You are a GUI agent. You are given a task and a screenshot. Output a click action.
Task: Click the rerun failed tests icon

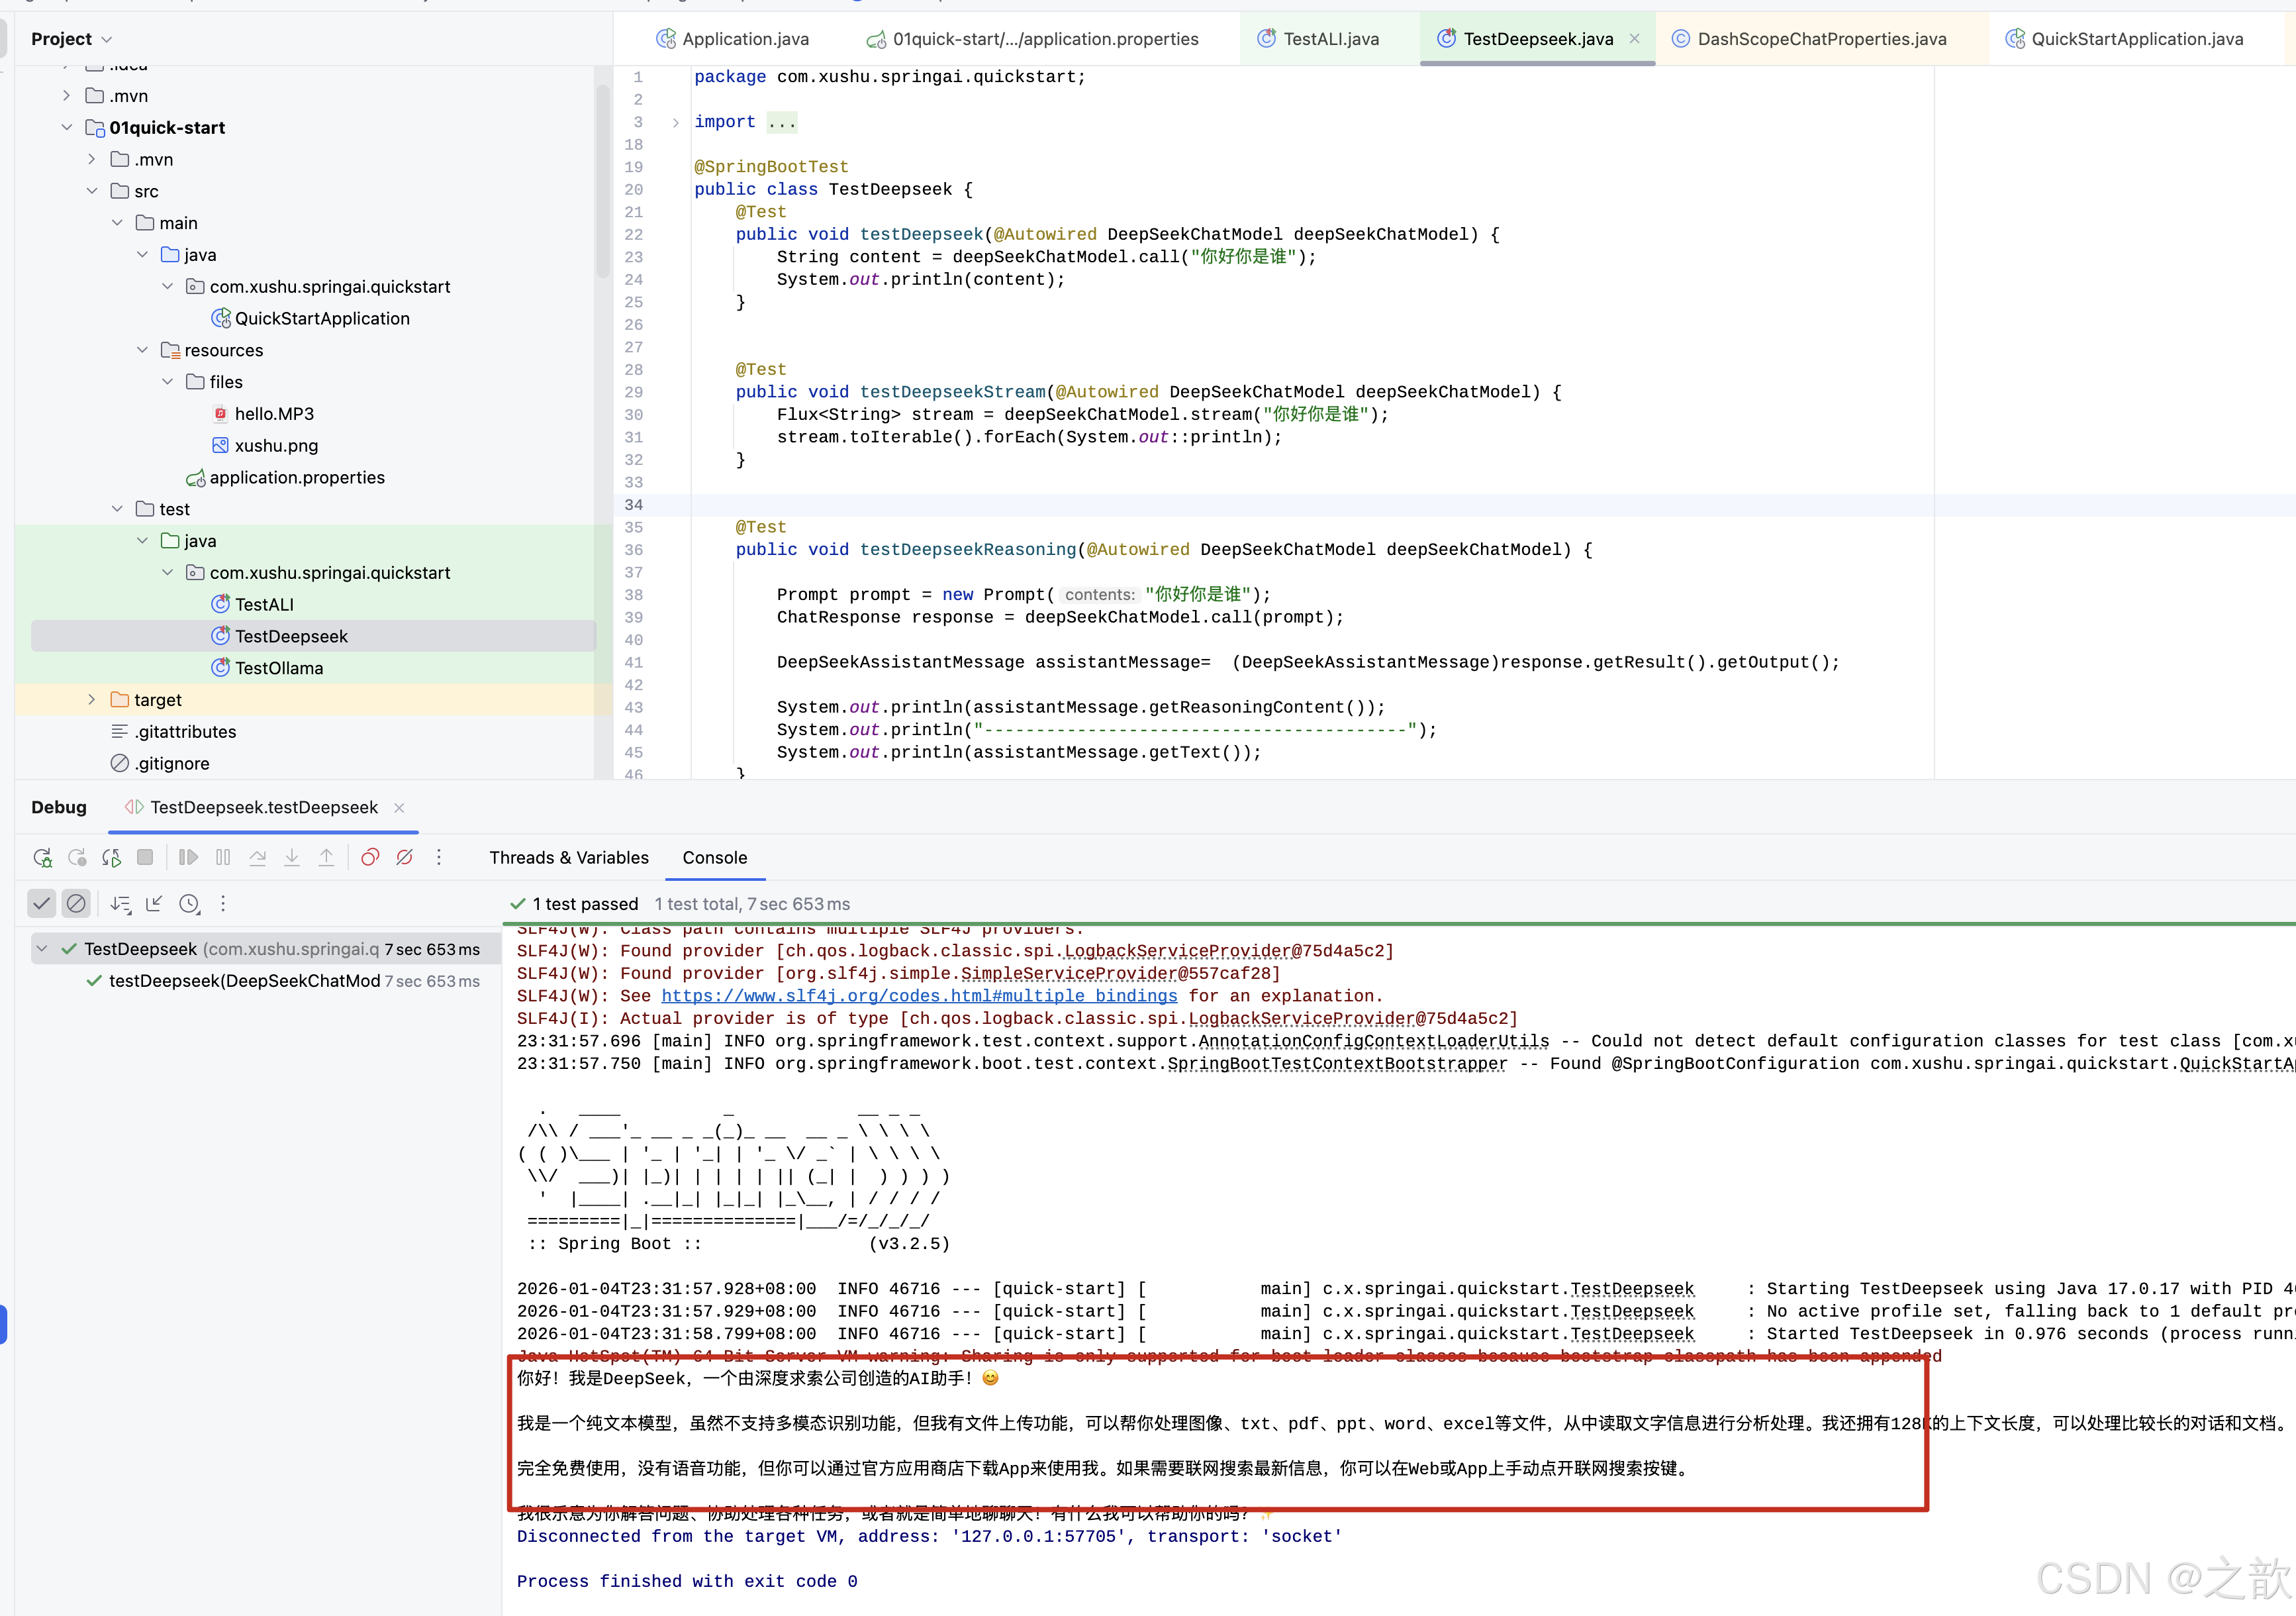pos(77,858)
